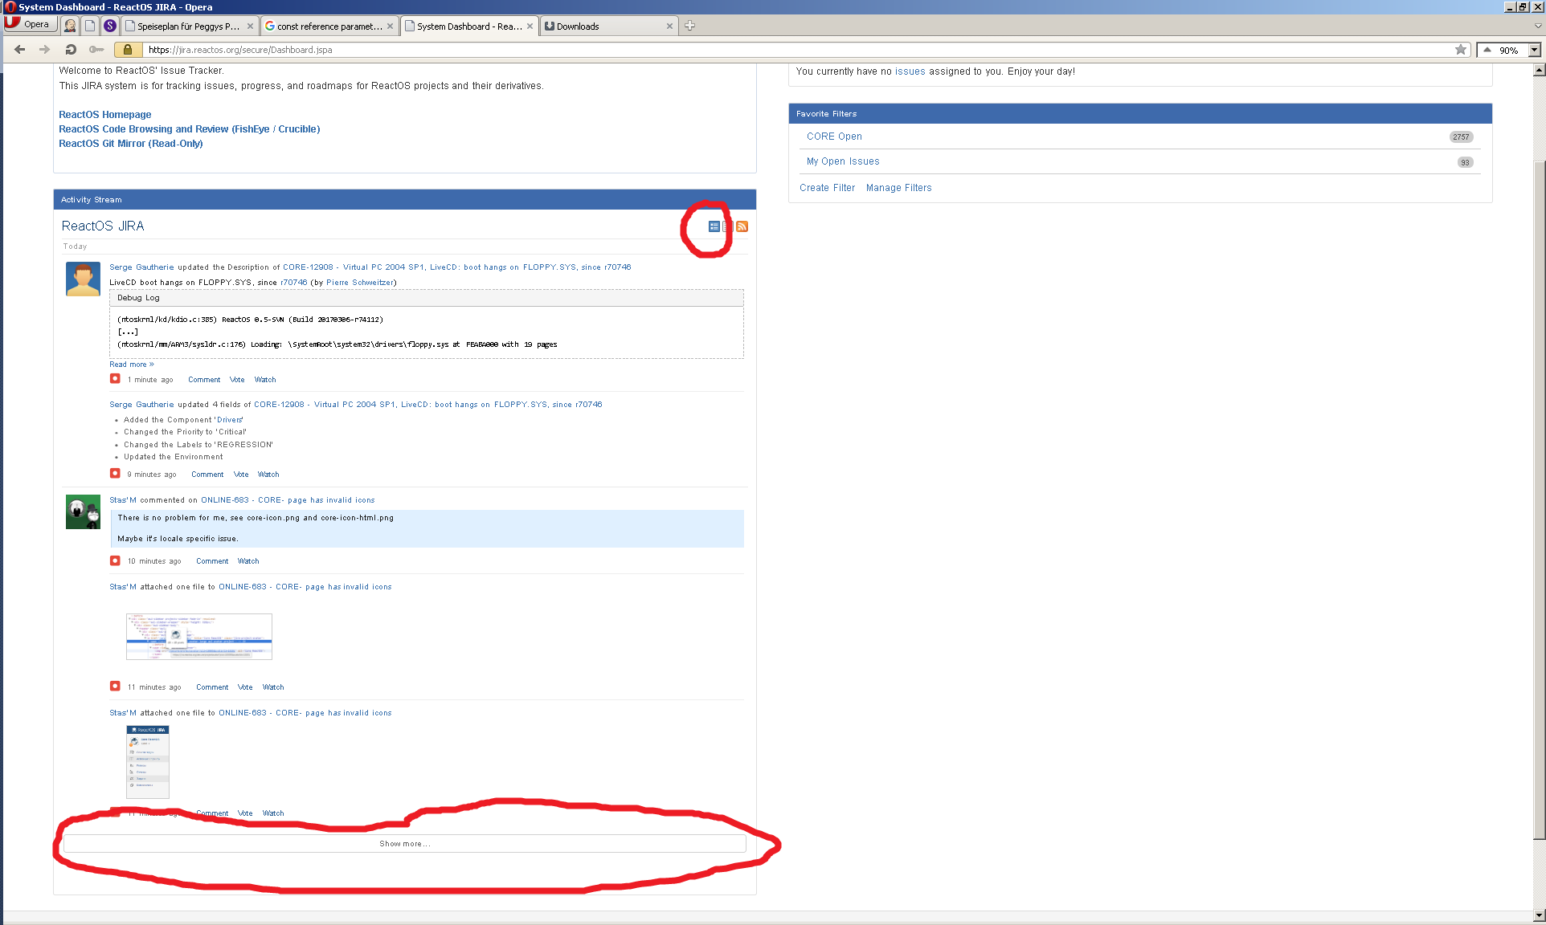Click Watch under '1 minute ago' entry
Screen dimensions: 1546x925
pos(265,380)
